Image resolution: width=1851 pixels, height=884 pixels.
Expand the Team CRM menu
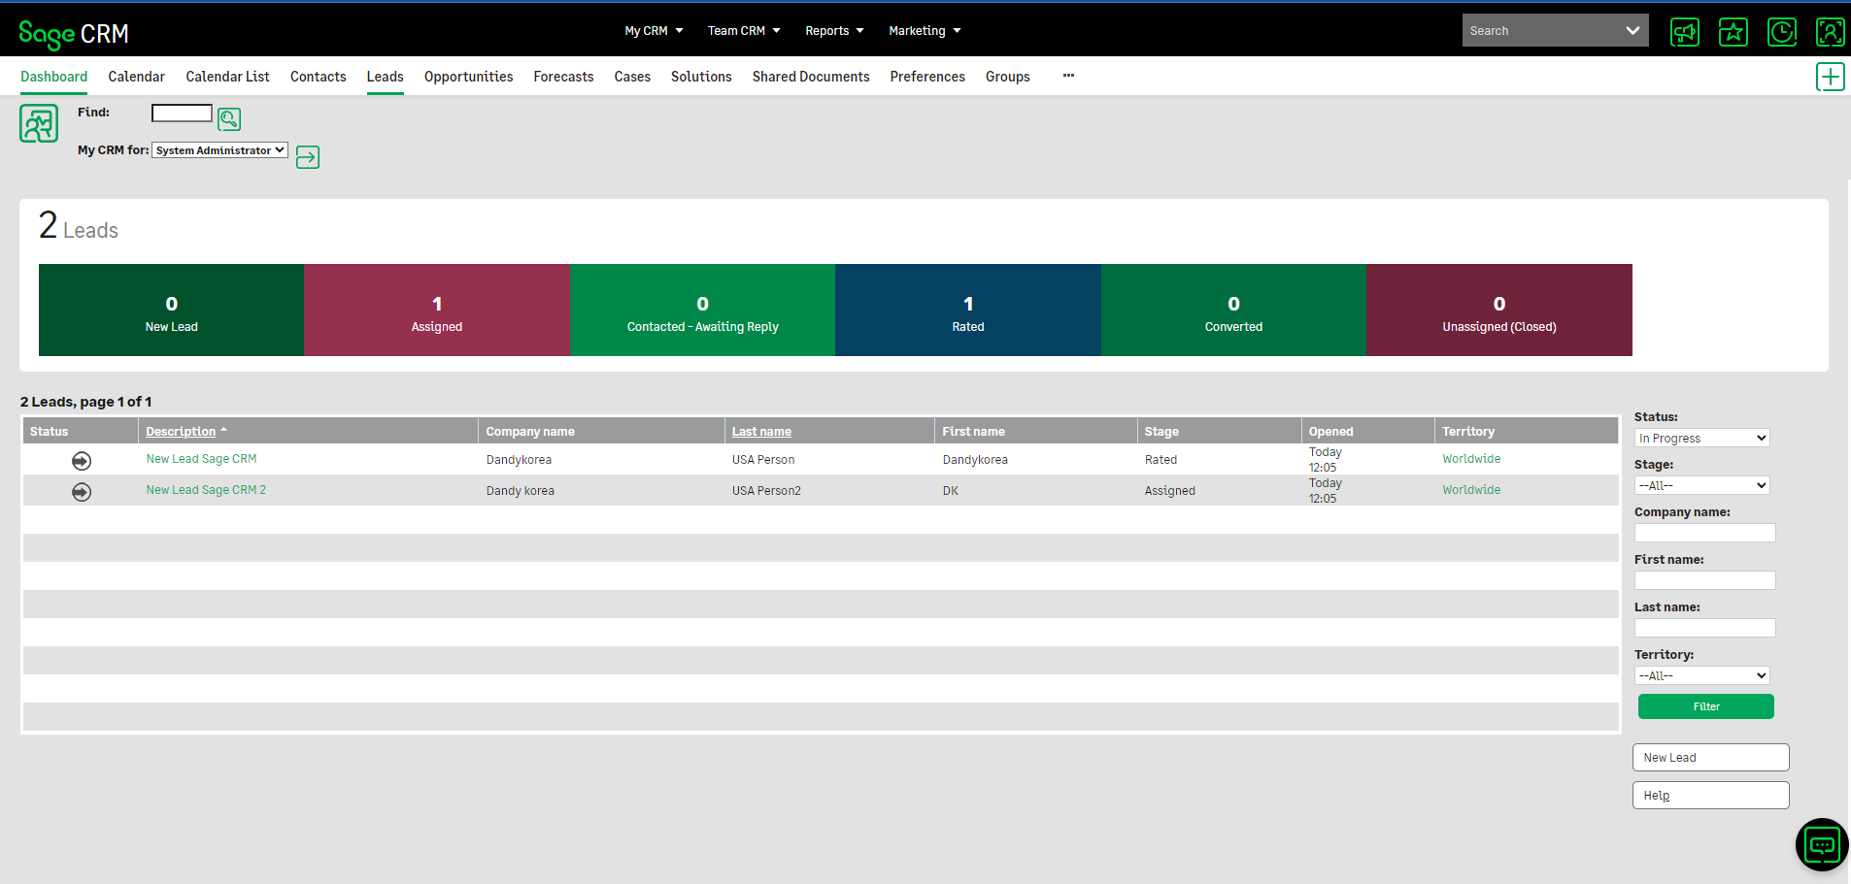[x=744, y=31]
